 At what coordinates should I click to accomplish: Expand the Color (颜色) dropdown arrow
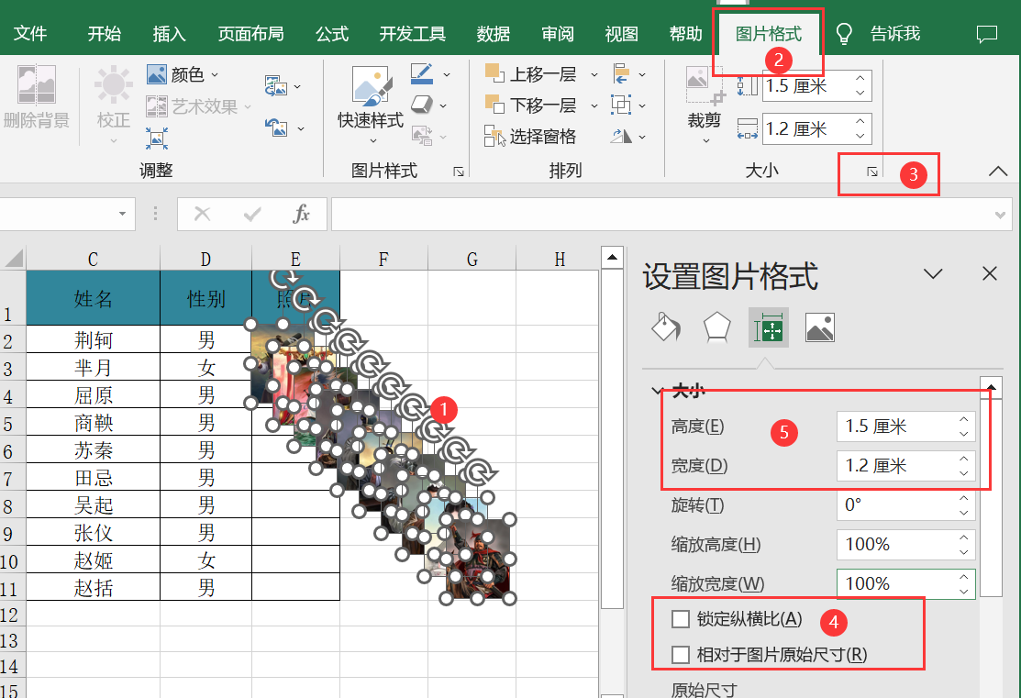pos(215,75)
